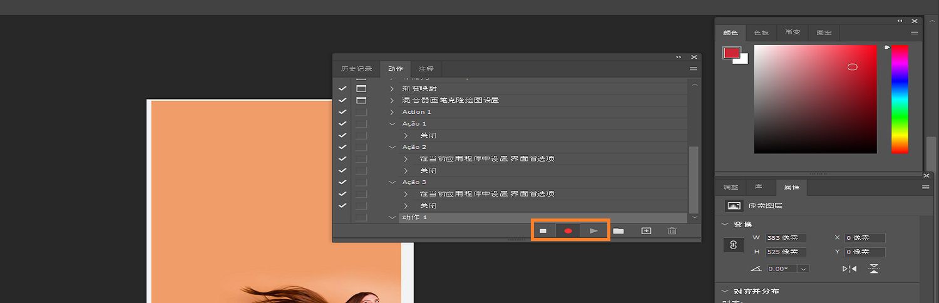Flip the layer vertically
This screenshot has height=303, width=939.
[874, 269]
